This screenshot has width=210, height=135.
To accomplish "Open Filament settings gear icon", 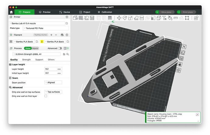I will click(67, 35).
